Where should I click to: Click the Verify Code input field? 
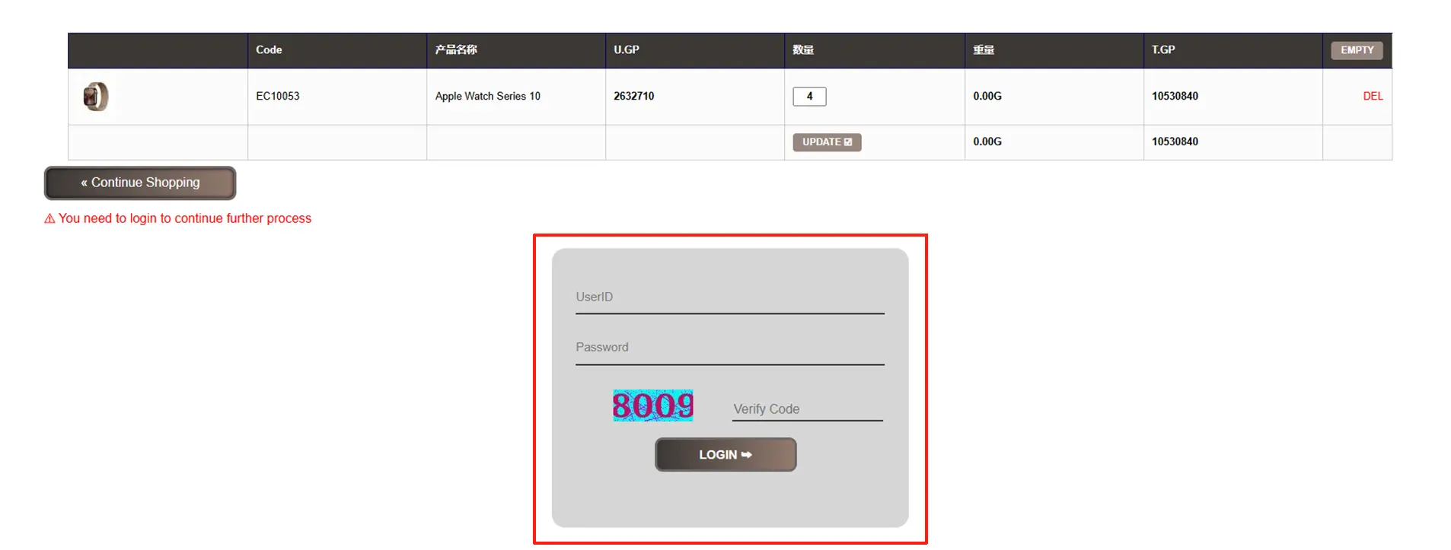pyautogui.click(x=806, y=409)
